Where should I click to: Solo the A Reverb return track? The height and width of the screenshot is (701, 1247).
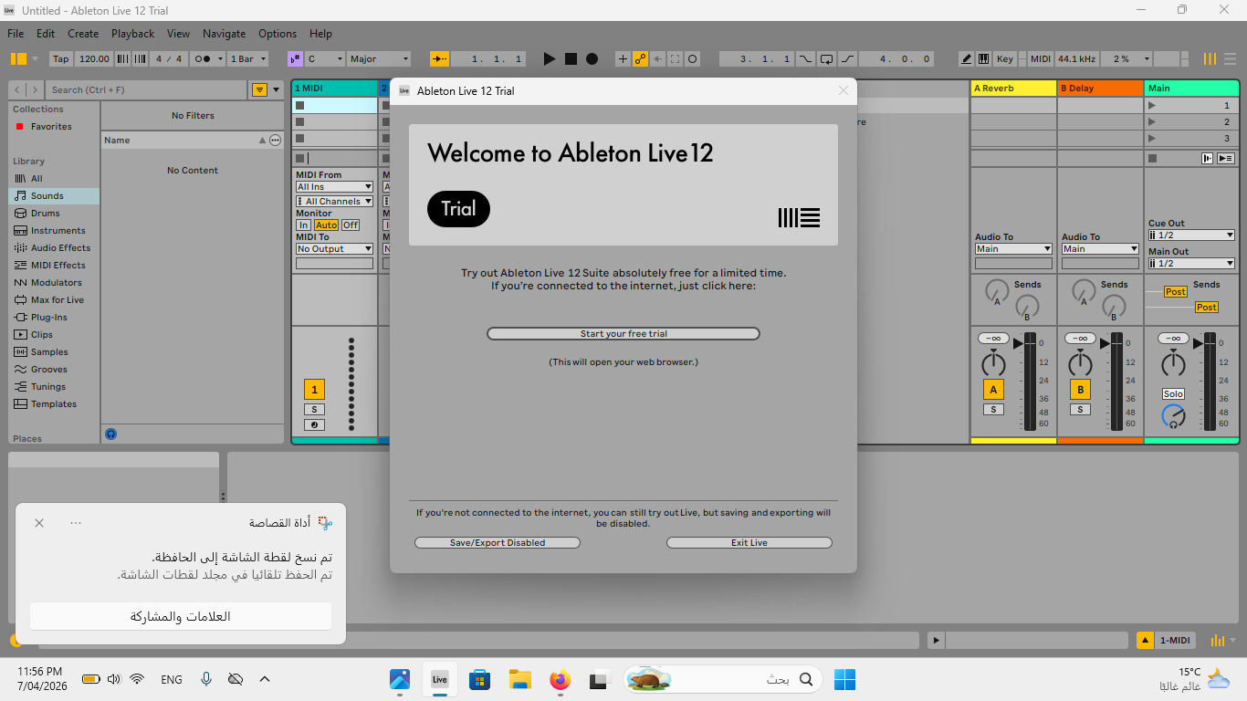pyautogui.click(x=993, y=410)
